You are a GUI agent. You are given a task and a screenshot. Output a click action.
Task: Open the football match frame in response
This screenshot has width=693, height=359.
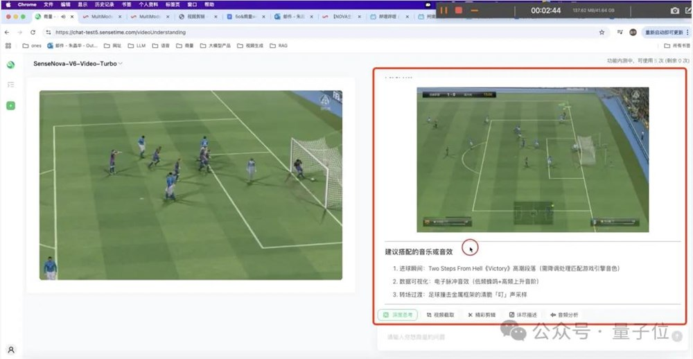[532, 159]
